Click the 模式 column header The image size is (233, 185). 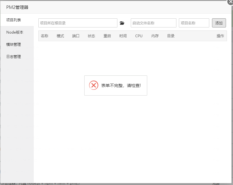pos(60,36)
